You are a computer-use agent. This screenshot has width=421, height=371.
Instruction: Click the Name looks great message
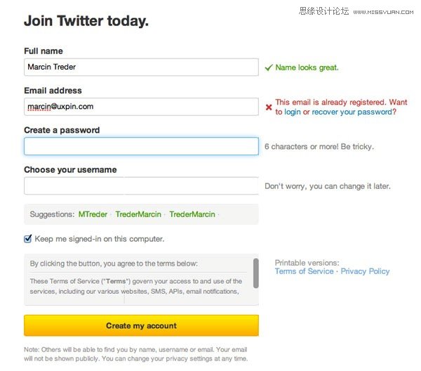pyautogui.click(x=307, y=67)
